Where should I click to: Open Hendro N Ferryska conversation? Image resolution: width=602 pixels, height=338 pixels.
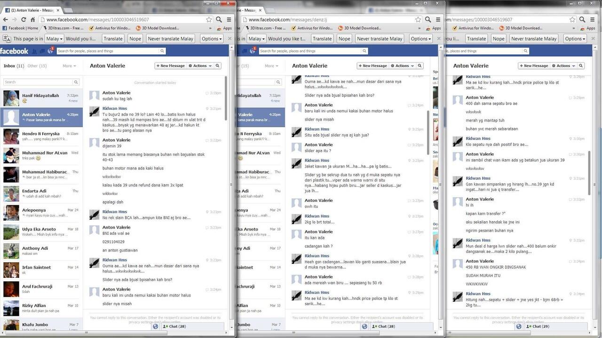(41, 136)
